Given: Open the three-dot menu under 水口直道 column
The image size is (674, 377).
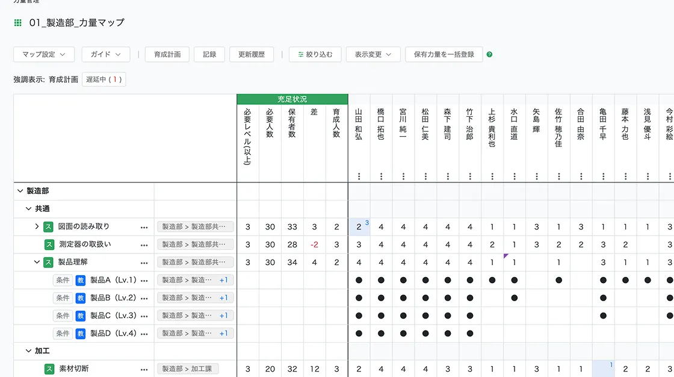Looking at the screenshot, I should pyautogui.click(x=515, y=176).
